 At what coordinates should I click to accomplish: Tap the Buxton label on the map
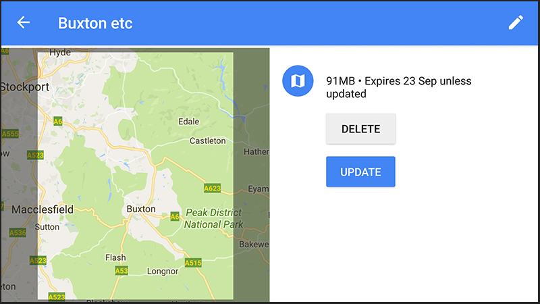coord(141,209)
